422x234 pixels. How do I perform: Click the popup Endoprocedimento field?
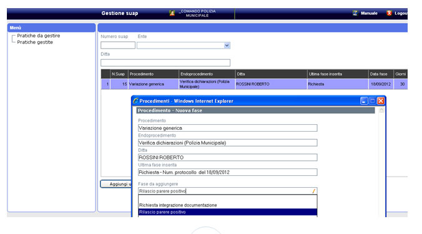(228, 143)
